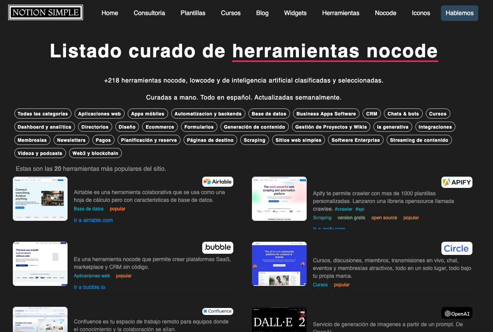493x332 pixels.
Task: Filter by Sitios web simples
Action: [299, 140]
